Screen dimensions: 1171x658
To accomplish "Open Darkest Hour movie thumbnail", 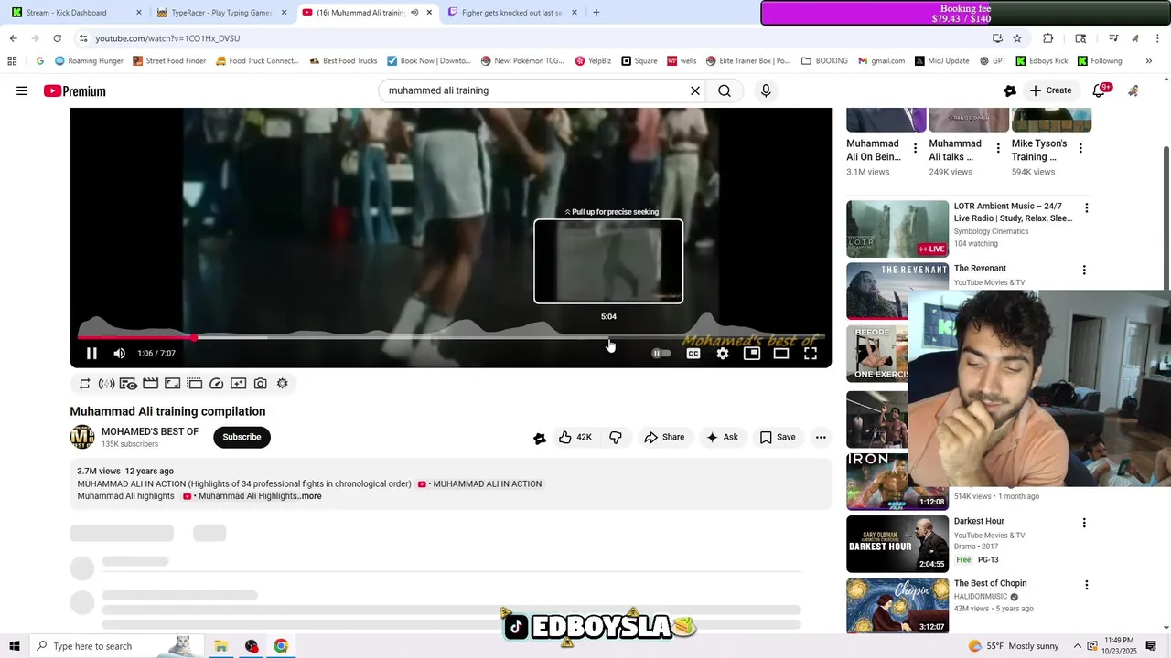I will point(897,545).
